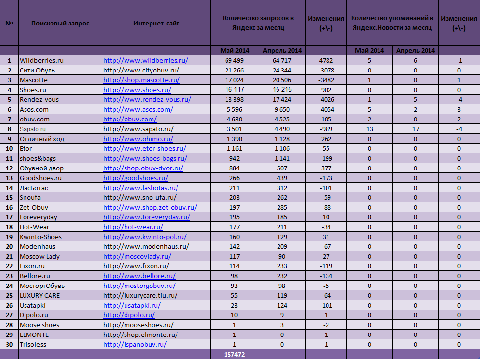
Task: Select the 'Интернет-сайт' column header
Action: (x=156, y=23)
